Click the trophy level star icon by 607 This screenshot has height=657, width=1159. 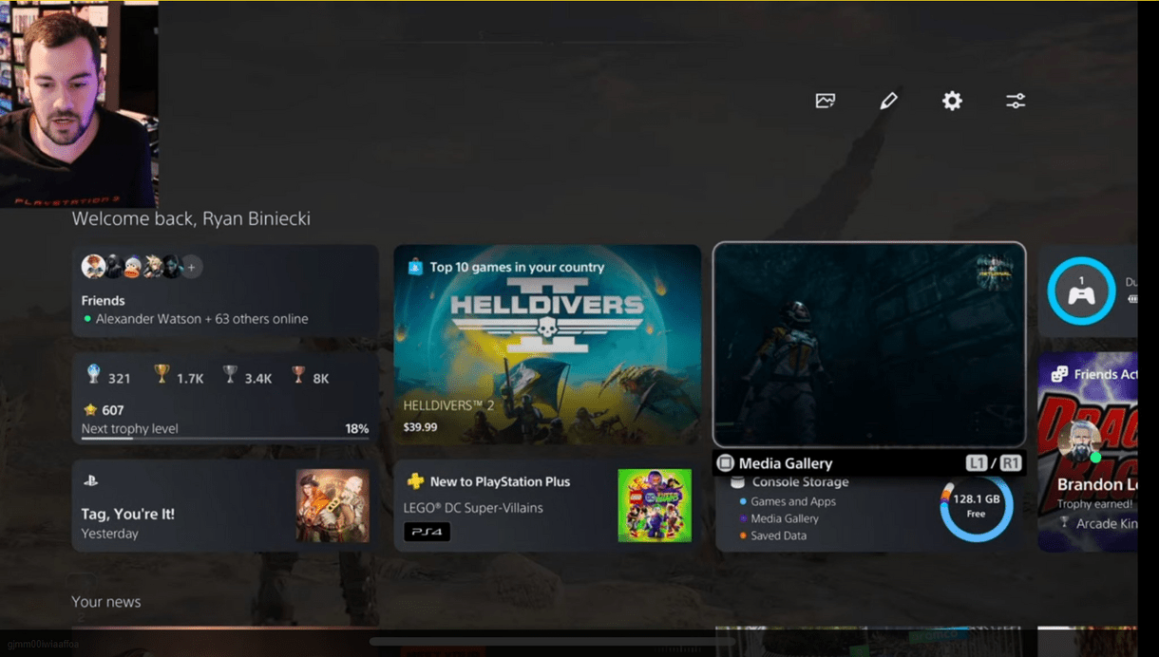pos(90,410)
